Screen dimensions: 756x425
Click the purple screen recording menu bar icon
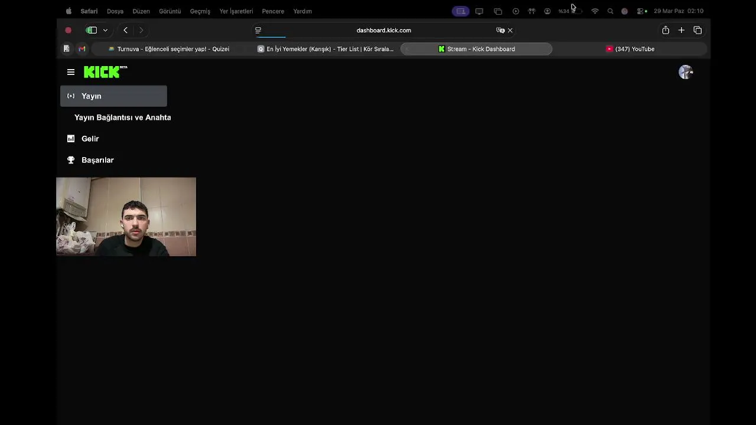461,11
